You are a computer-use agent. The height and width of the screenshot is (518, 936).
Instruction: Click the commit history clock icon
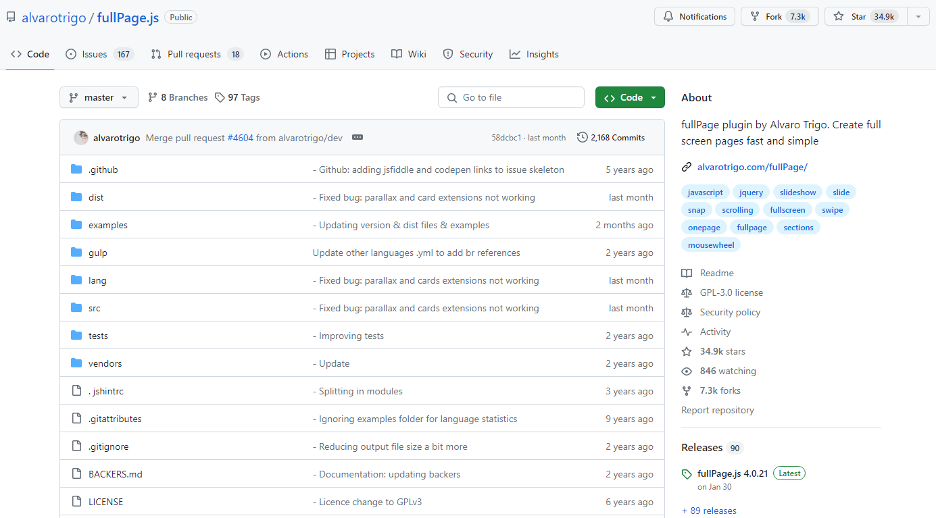tap(583, 137)
